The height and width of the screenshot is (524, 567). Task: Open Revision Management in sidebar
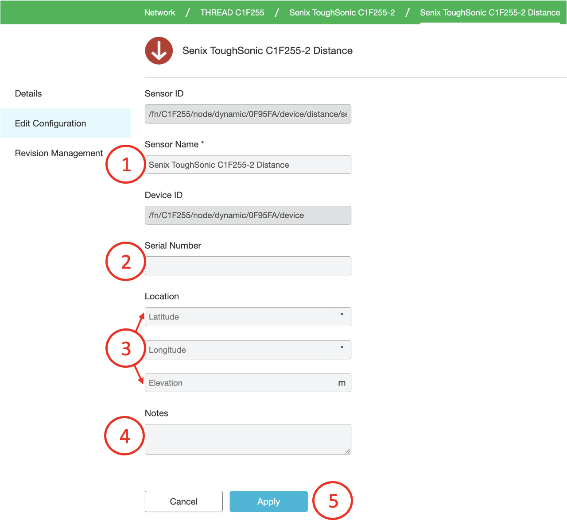point(59,153)
